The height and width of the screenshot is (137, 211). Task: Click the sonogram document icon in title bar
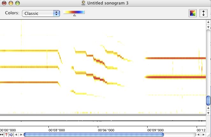click(84, 3)
